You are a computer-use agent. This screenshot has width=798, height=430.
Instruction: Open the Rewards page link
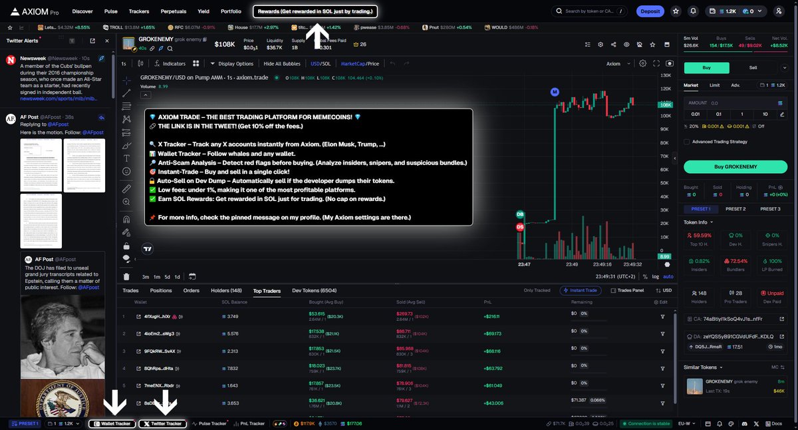(x=316, y=11)
